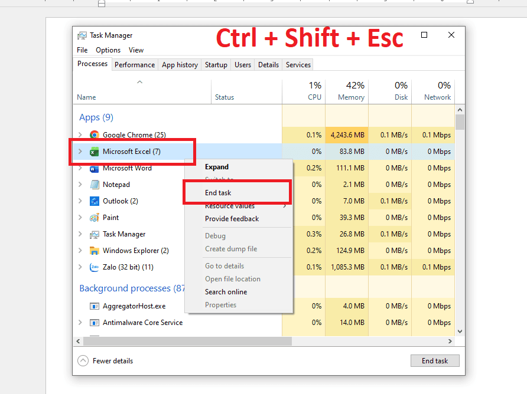The height and width of the screenshot is (394, 527).
Task: Click the Google Chrome app icon
Action: [95, 135]
